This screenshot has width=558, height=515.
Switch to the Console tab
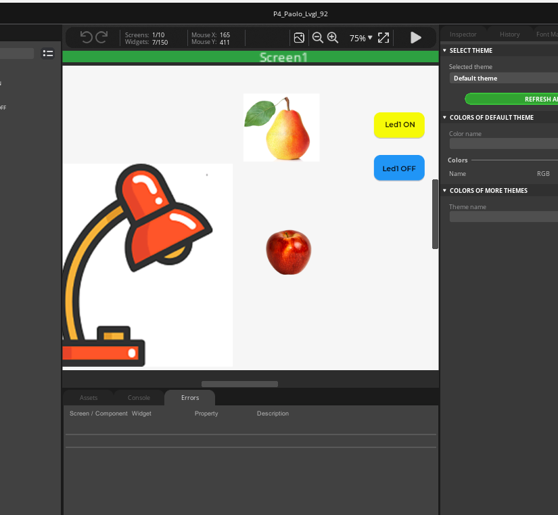[139, 398]
